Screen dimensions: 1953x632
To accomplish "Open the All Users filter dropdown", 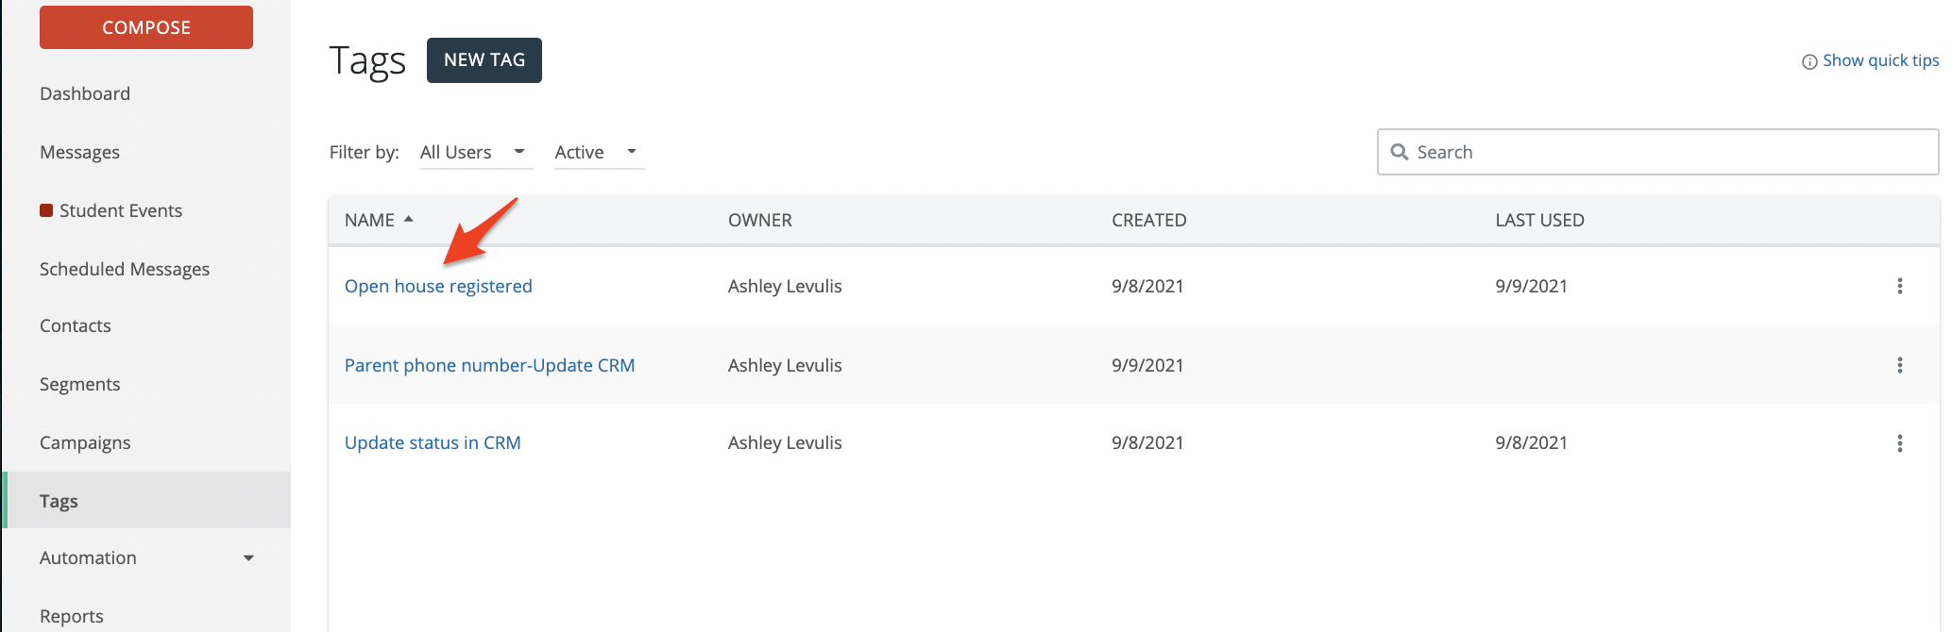I will (x=475, y=152).
